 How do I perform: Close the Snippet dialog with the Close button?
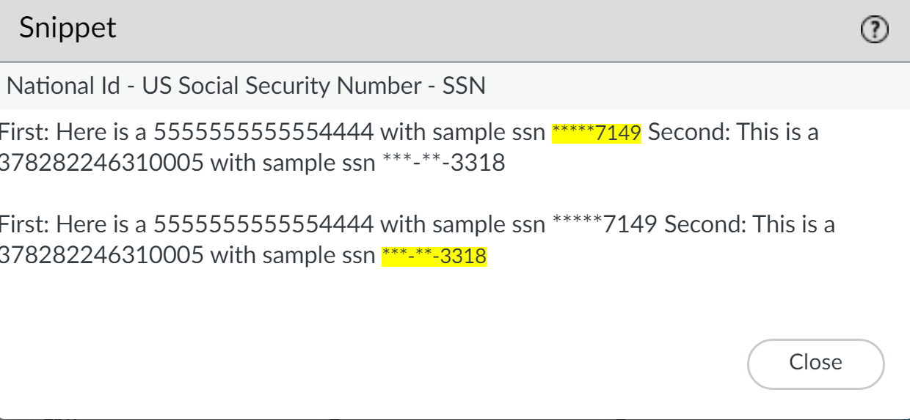click(815, 363)
